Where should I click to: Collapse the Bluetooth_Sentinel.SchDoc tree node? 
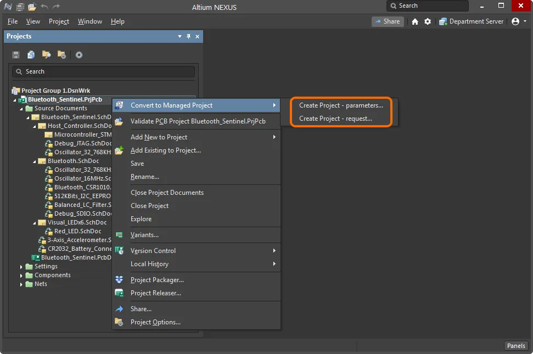[x=28, y=117]
